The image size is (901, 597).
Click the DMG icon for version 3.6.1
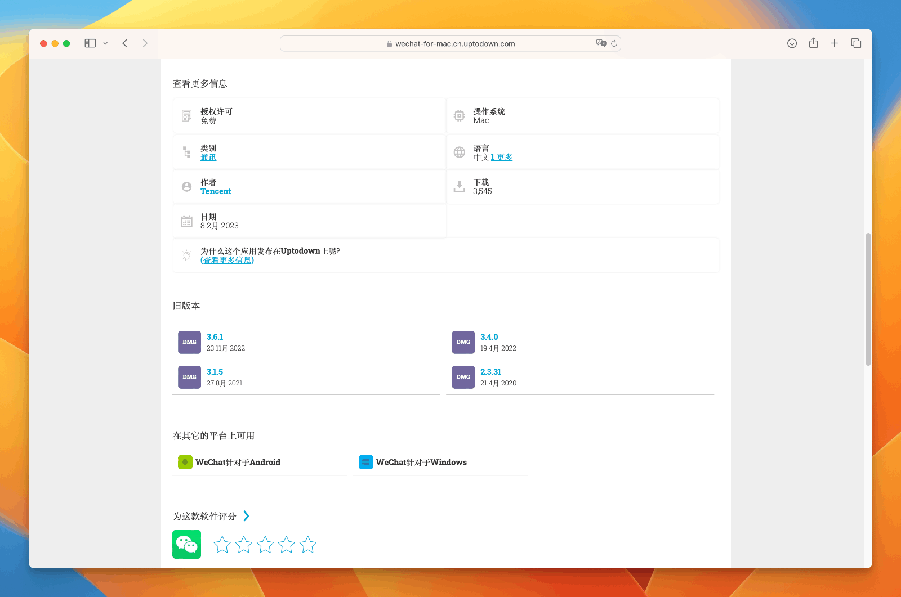coord(189,342)
